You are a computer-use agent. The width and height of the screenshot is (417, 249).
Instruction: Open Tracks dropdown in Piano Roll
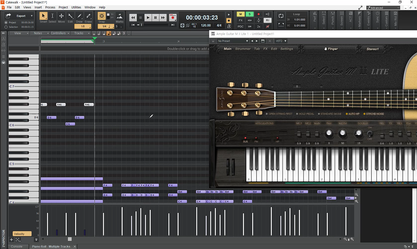pyautogui.click(x=80, y=33)
